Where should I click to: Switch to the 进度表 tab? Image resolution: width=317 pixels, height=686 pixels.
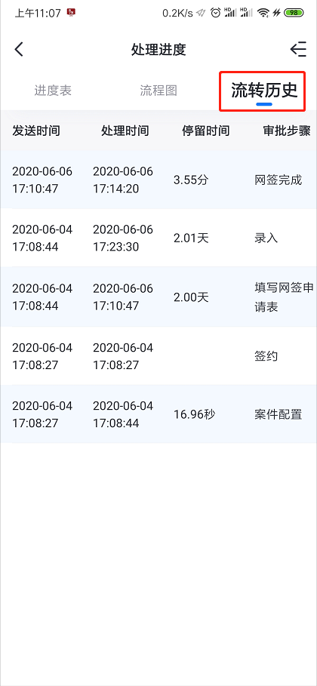tap(53, 91)
